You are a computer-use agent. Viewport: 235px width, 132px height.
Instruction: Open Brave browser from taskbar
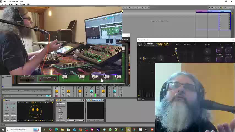152,130
